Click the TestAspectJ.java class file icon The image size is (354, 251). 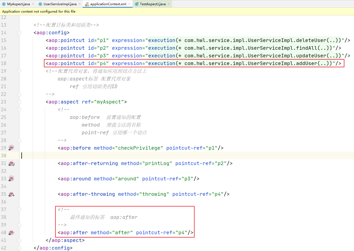tap(137, 4)
